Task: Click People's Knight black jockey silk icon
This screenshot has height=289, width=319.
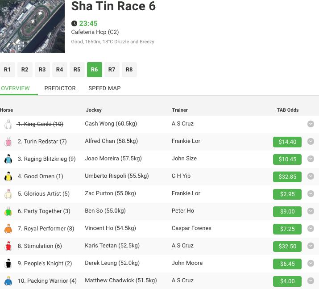Action: click(8, 264)
